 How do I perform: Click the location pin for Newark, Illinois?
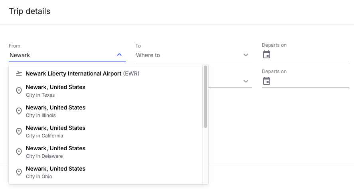(x=19, y=111)
